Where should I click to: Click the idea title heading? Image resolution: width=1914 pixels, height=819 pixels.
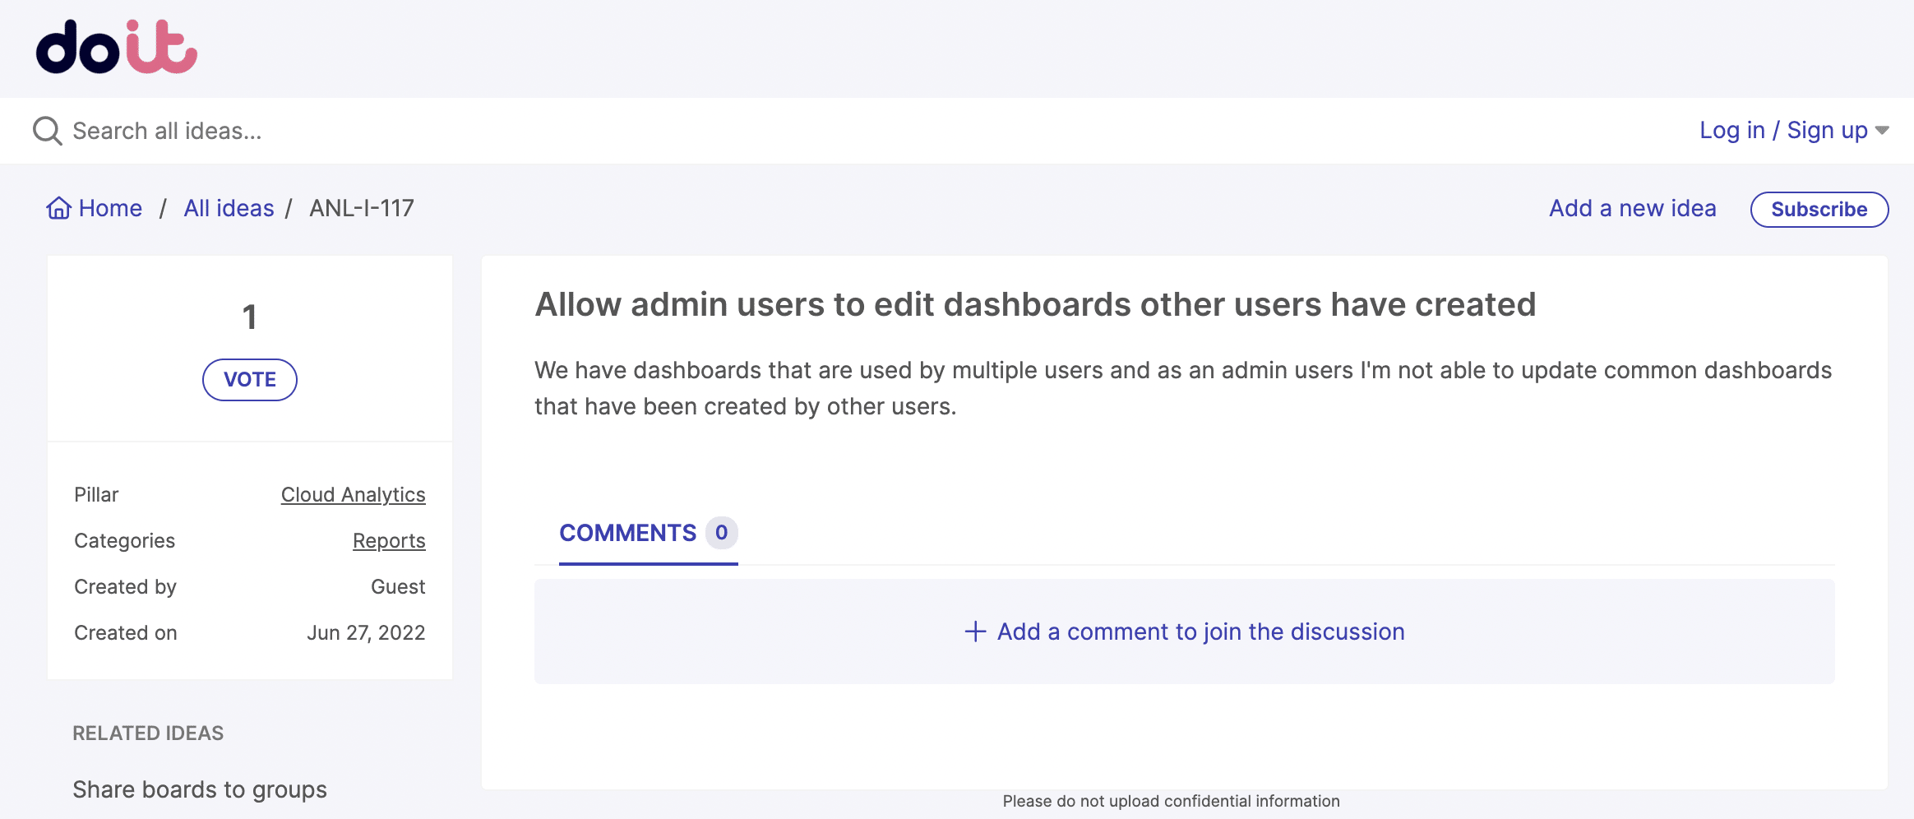pyautogui.click(x=1035, y=304)
